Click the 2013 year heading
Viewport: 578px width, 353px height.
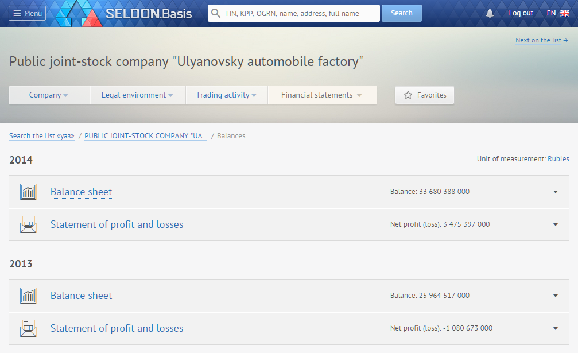21,264
